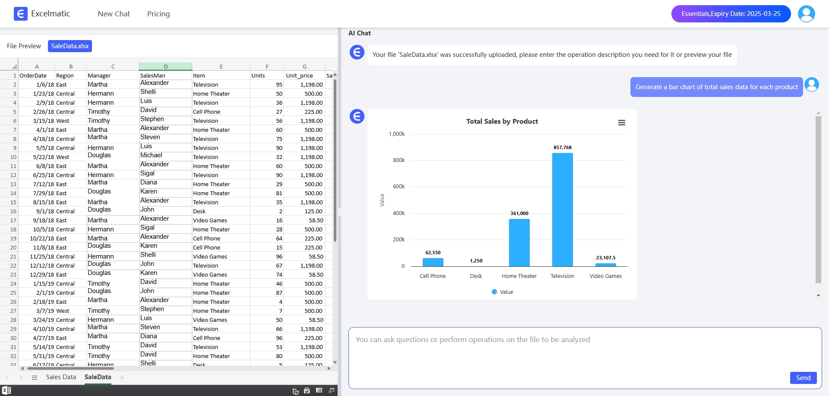Click the SaleData.xlsx file button
The image size is (829, 396).
[70, 46]
